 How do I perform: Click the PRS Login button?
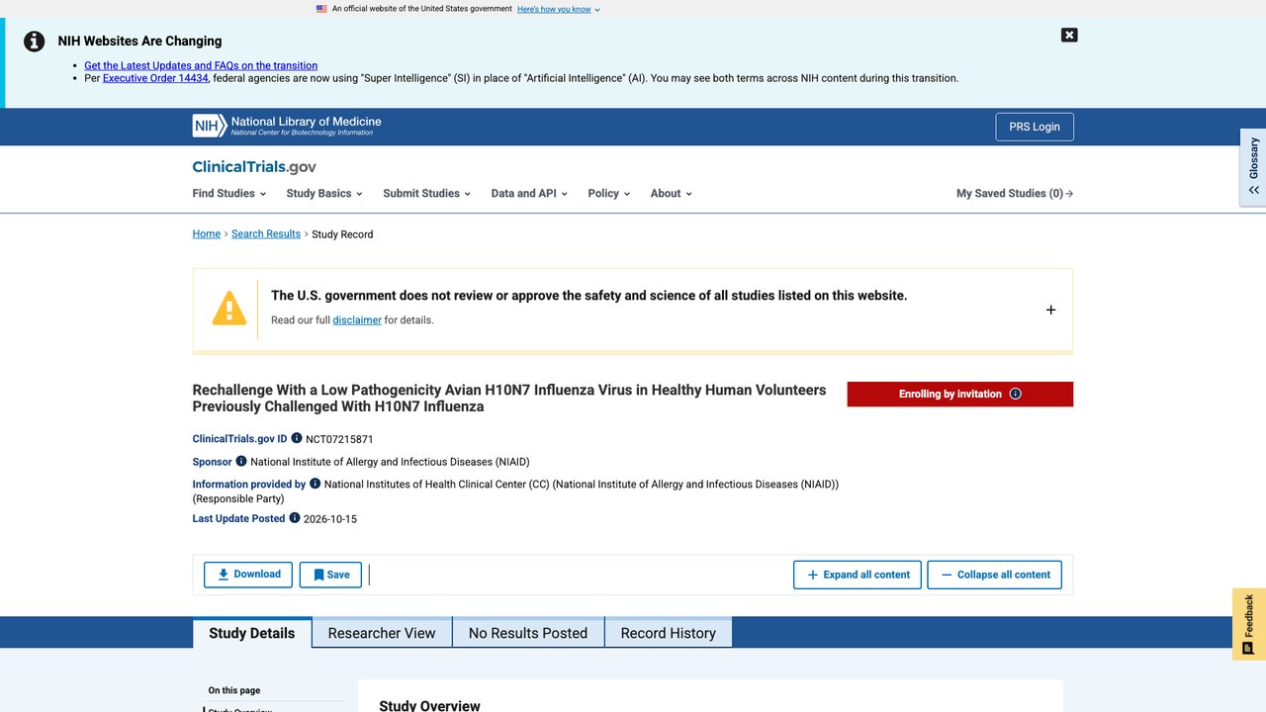(1035, 127)
